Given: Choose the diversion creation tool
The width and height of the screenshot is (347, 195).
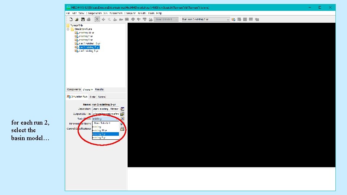Looking at the screenshot, I should 139,19.
